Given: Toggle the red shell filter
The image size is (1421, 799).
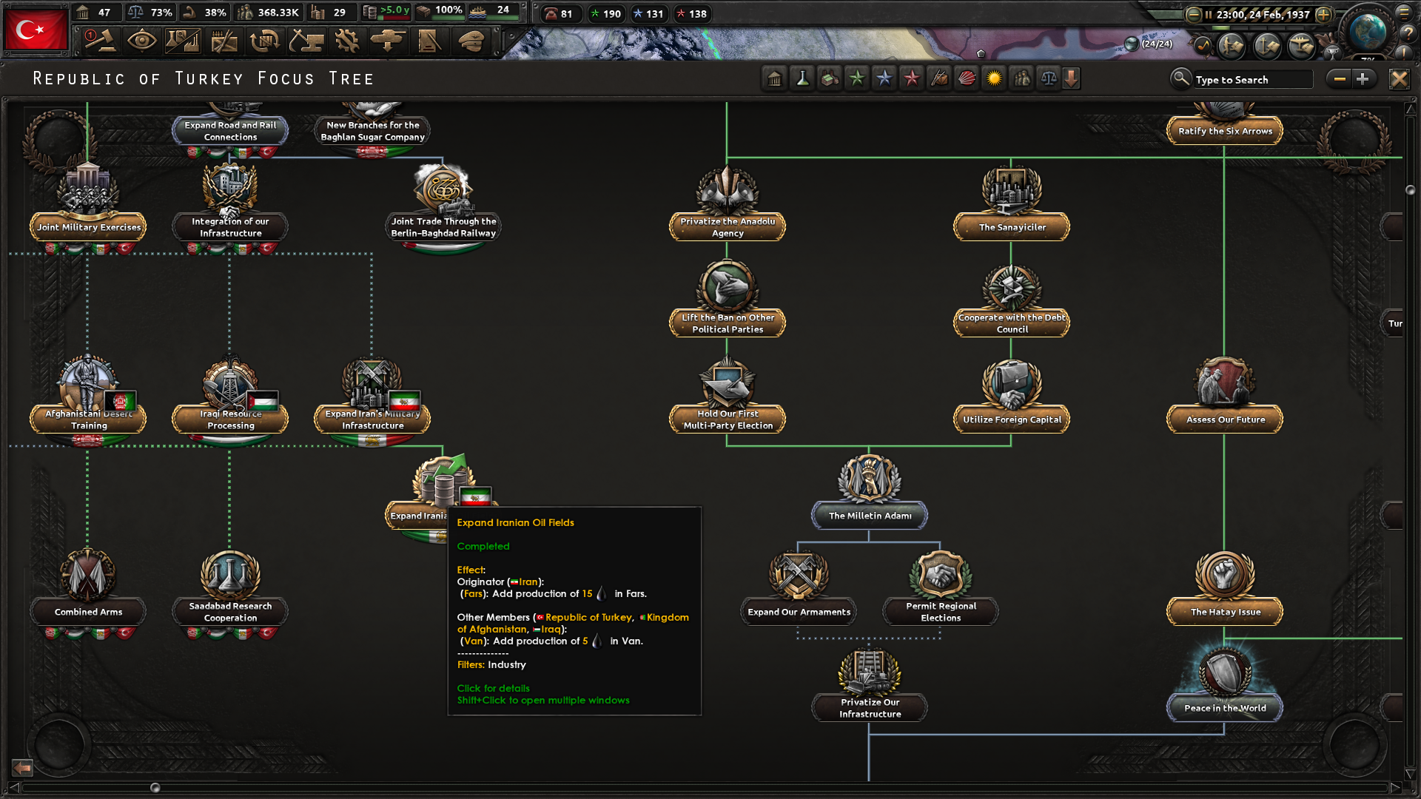Looking at the screenshot, I should point(967,78).
